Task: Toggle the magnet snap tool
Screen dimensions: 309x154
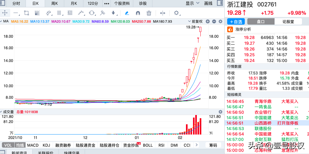Action: point(138,13)
